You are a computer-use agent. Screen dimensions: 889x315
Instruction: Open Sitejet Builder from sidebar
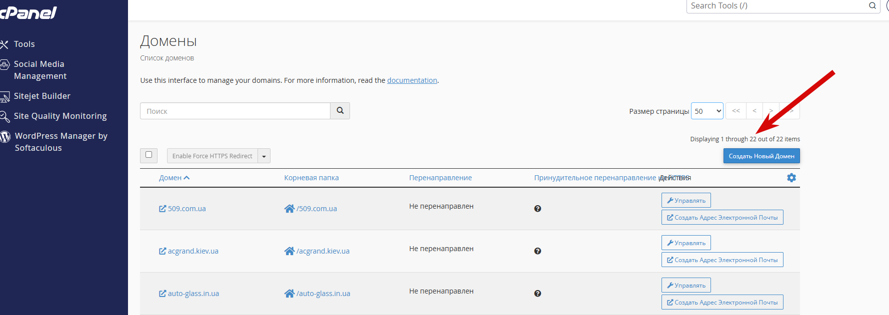point(42,96)
